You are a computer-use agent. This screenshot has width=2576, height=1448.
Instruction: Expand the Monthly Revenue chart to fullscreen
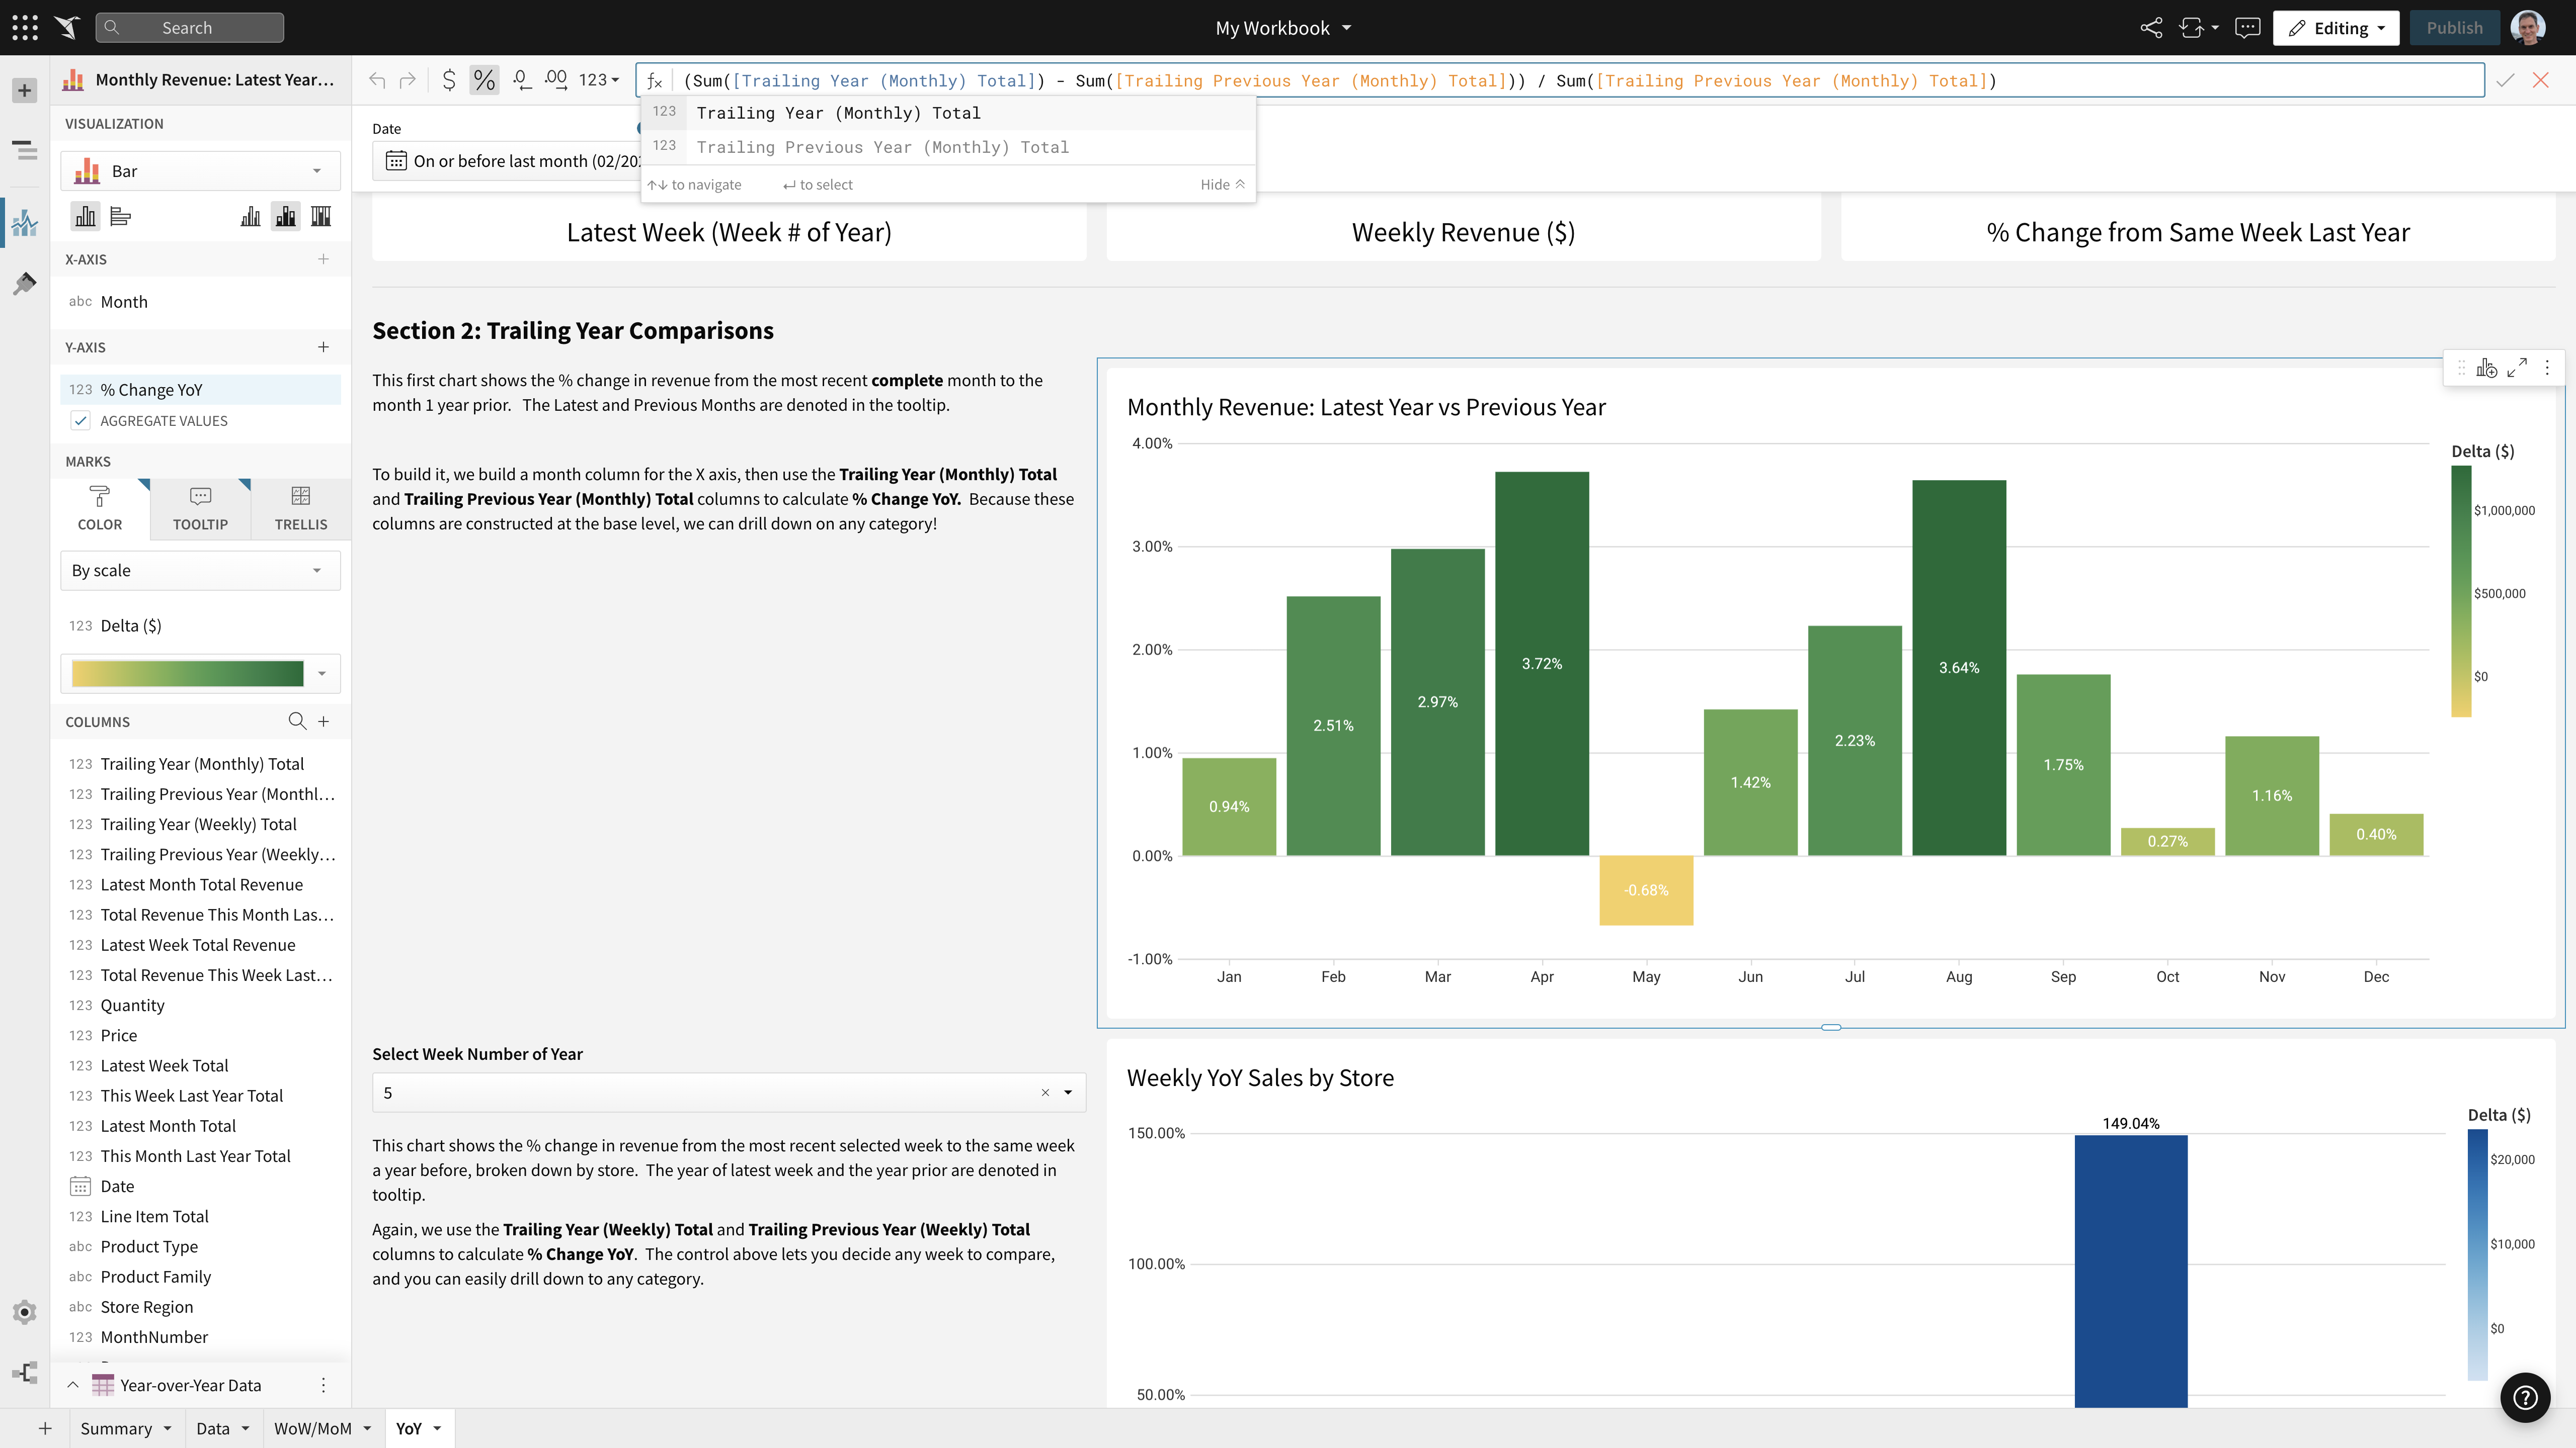click(x=2518, y=367)
